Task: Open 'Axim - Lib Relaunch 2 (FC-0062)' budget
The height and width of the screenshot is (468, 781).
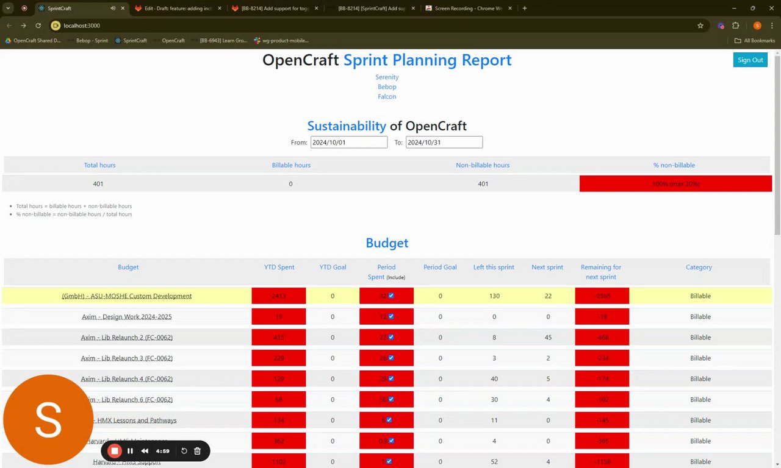Action: tap(127, 338)
